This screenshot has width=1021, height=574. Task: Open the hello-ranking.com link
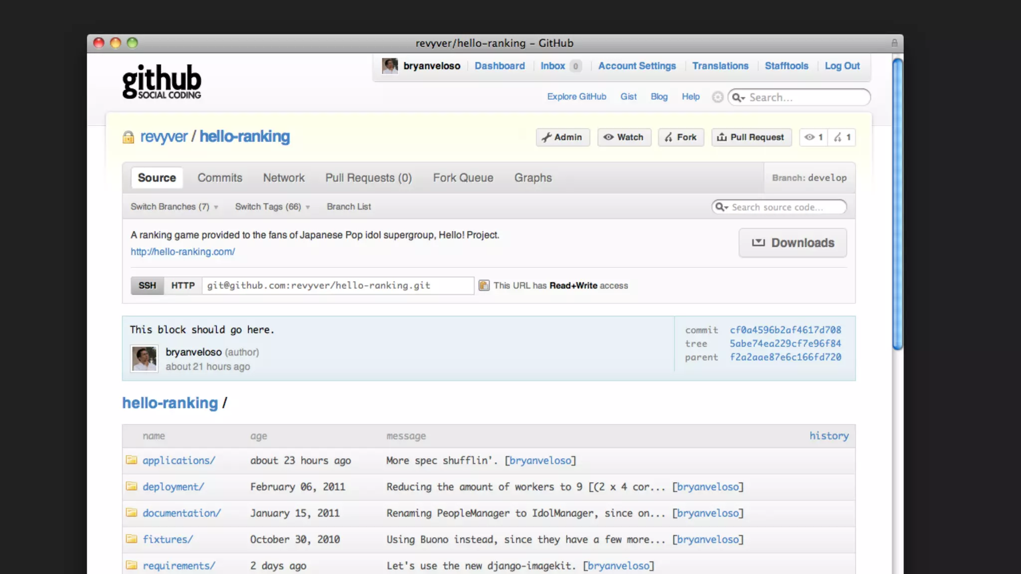coord(182,252)
